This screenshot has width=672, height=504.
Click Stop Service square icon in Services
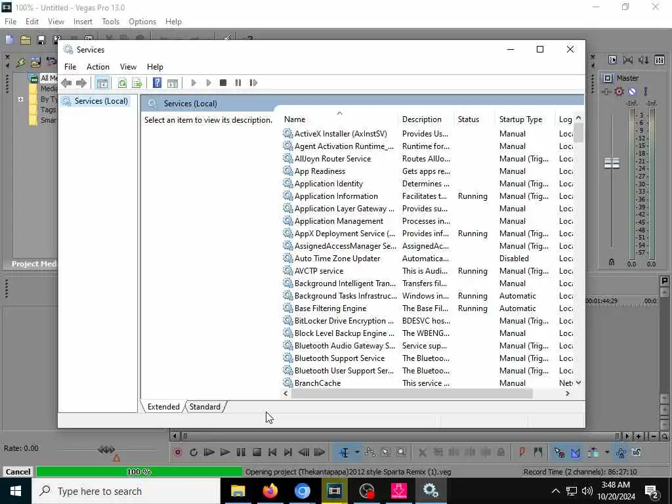point(223,83)
